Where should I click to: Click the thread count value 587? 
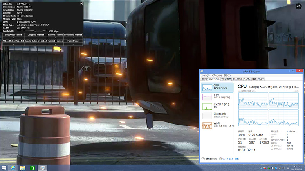point(252,142)
